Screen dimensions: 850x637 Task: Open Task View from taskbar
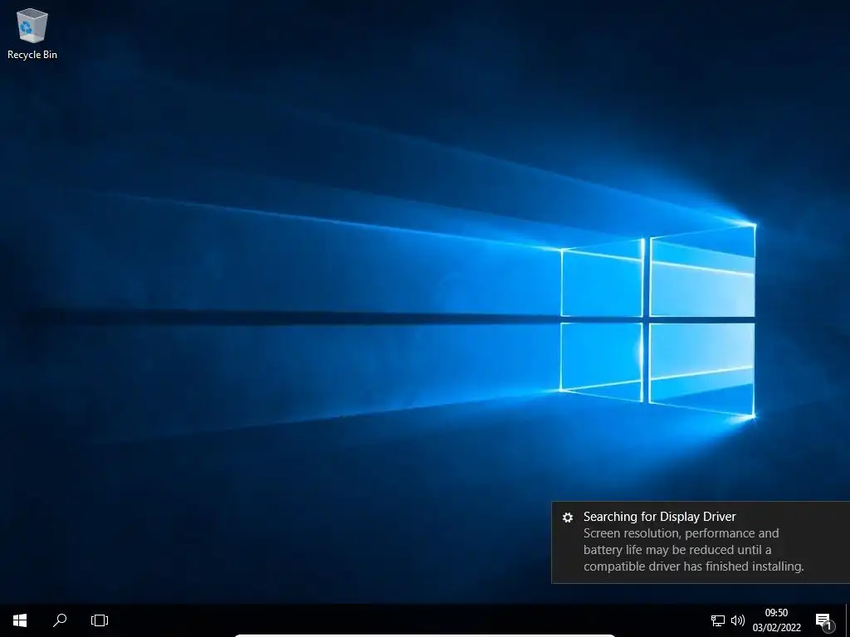point(100,620)
